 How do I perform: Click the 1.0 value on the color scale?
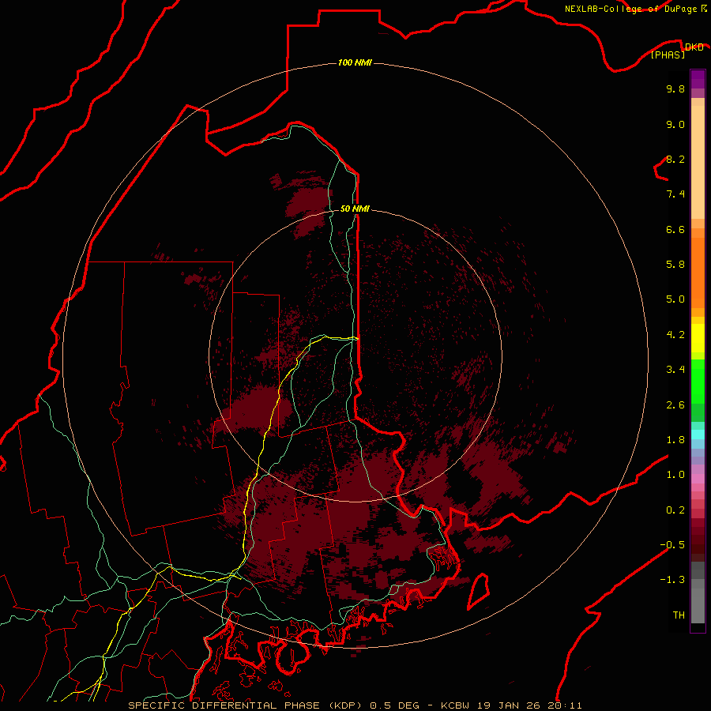pos(675,475)
